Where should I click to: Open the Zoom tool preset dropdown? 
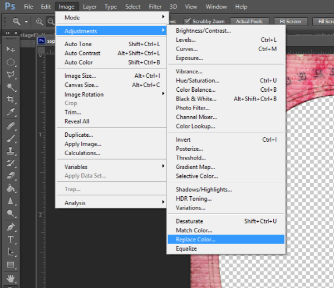pos(26,22)
